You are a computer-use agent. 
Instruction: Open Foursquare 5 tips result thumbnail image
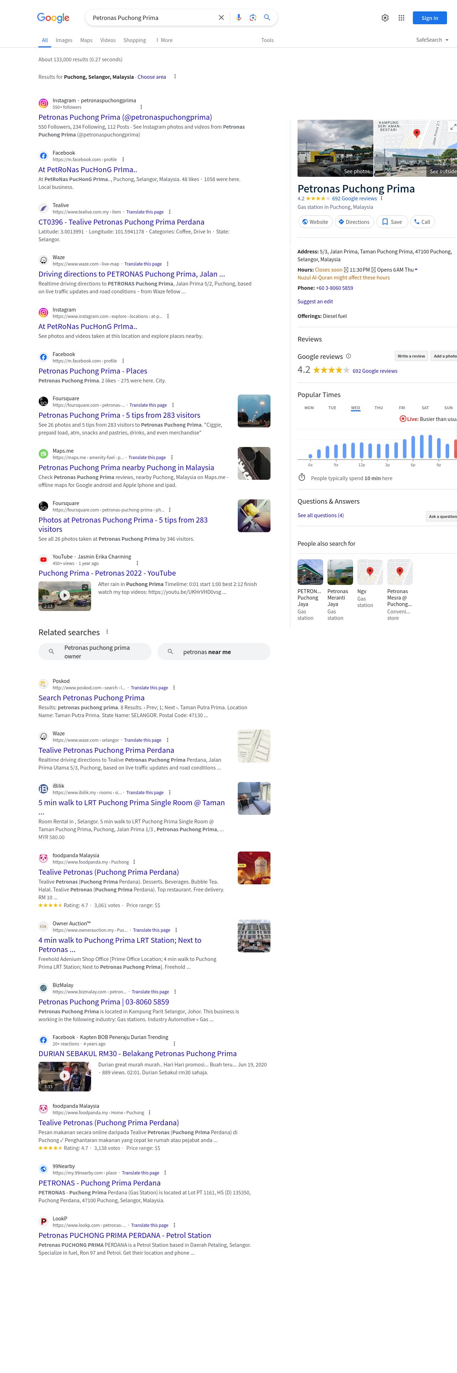(254, 411)
